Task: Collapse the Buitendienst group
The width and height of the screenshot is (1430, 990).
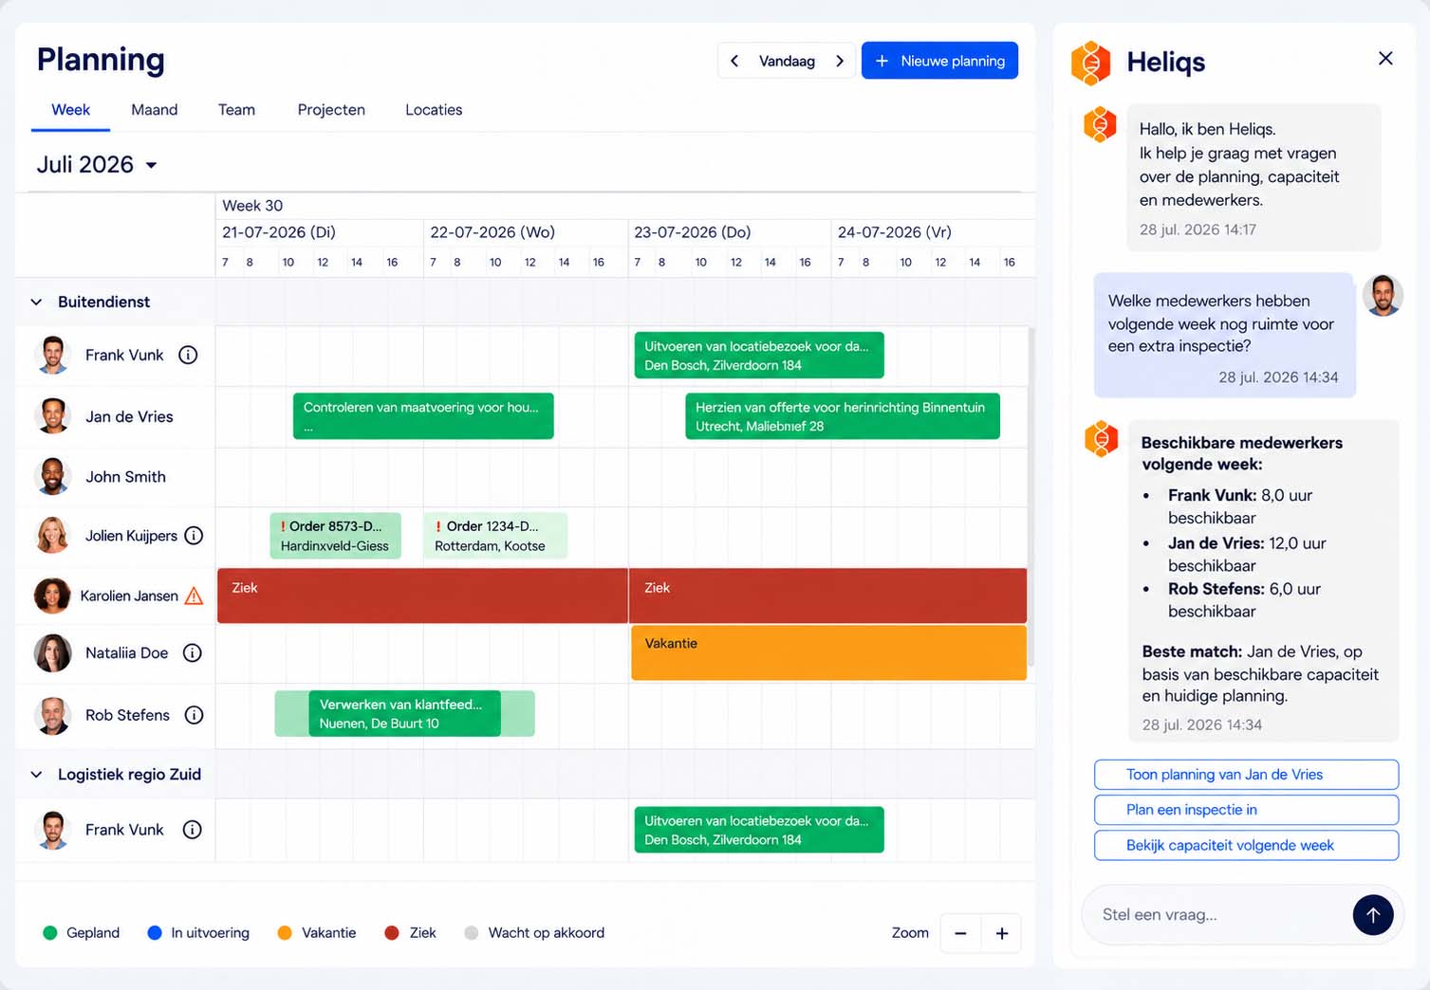Action: click(37, 302)
